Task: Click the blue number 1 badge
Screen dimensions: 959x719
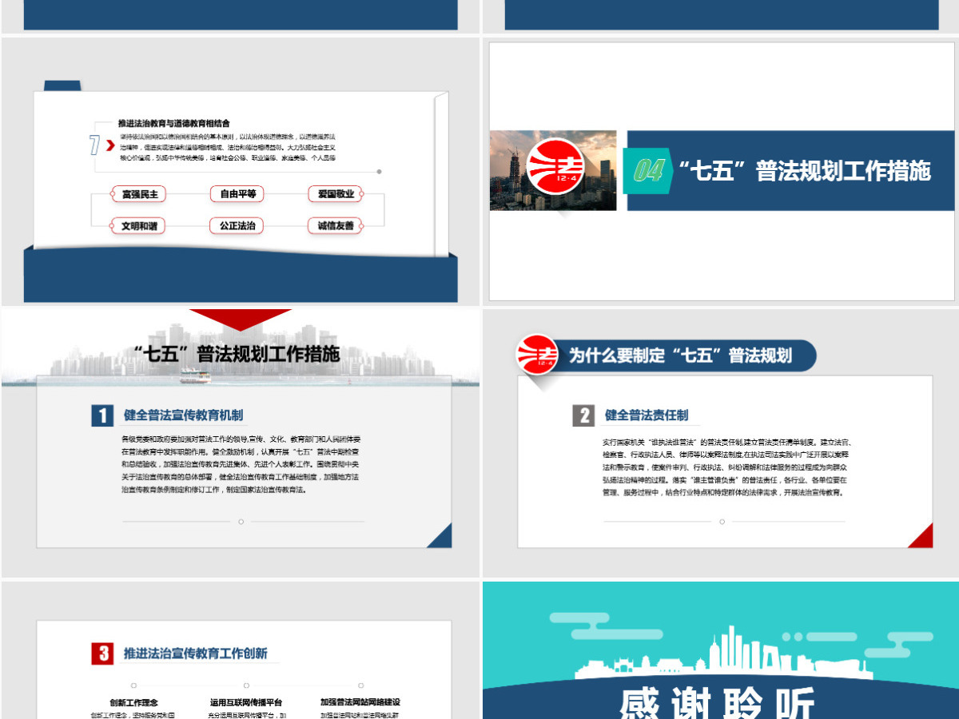Action: click(102, 415)
